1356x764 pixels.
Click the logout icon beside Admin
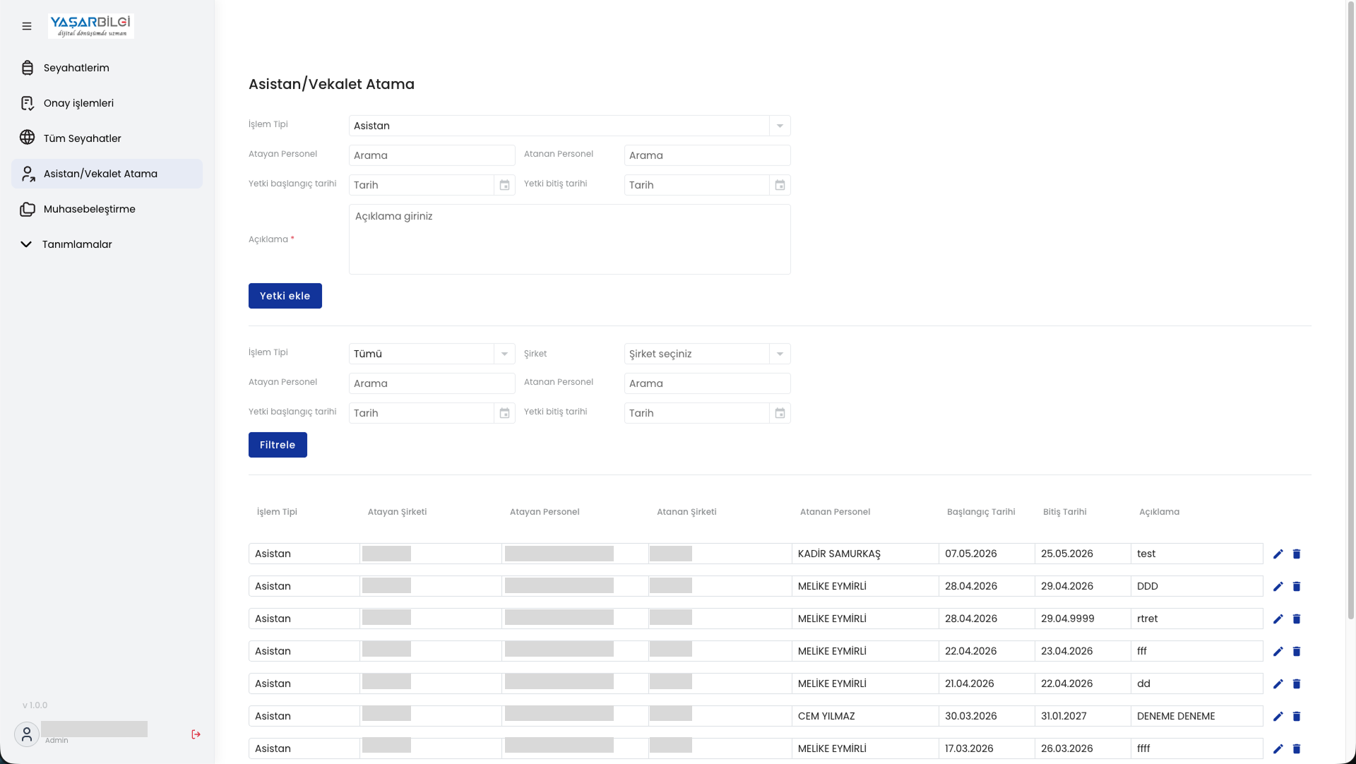click(x=196, y=734)
